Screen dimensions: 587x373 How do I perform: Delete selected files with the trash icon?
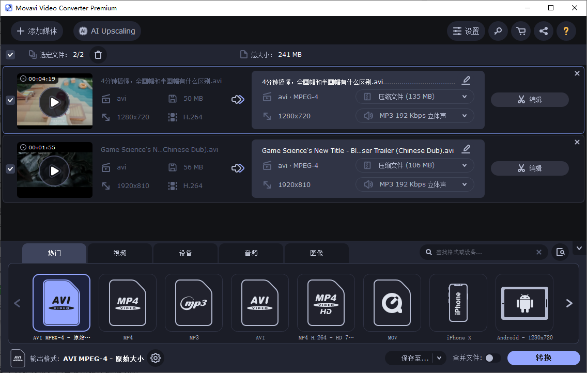[98, 54]
